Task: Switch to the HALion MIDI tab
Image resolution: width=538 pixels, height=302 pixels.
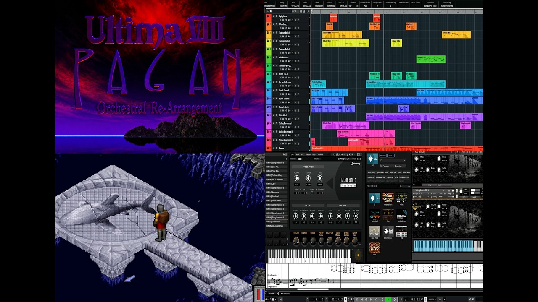Action: (x=298, y=154)
